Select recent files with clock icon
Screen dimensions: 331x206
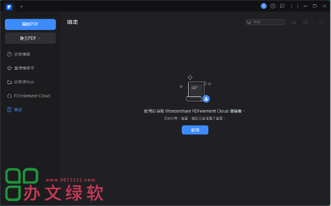pyautogui.click(x=19, y=55)
